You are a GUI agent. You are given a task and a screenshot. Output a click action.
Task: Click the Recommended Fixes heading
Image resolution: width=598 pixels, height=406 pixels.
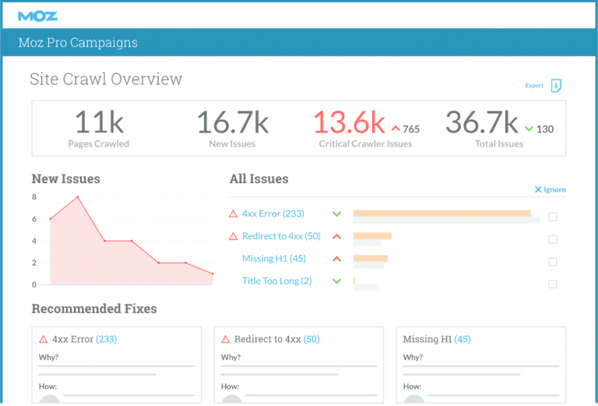click(x=94, y=309)
